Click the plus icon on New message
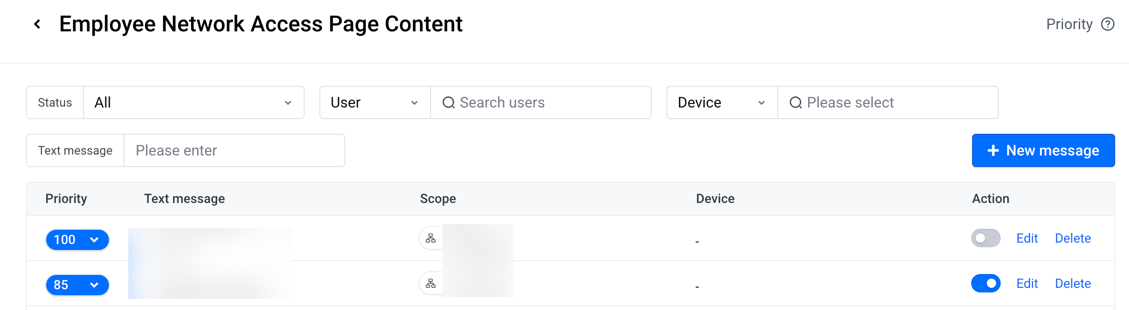 point(993,150)
